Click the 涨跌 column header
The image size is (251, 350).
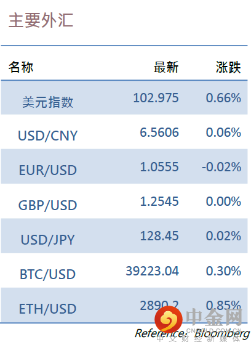(228, 67)
